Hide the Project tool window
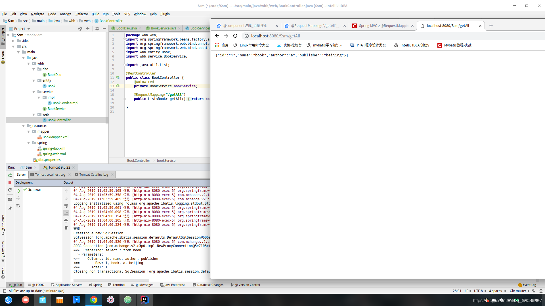 coord(104,29)
